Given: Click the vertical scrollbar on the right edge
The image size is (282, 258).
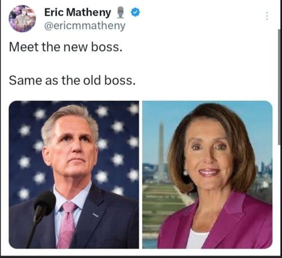Looking at the screenshot, I should pos(279,87).
